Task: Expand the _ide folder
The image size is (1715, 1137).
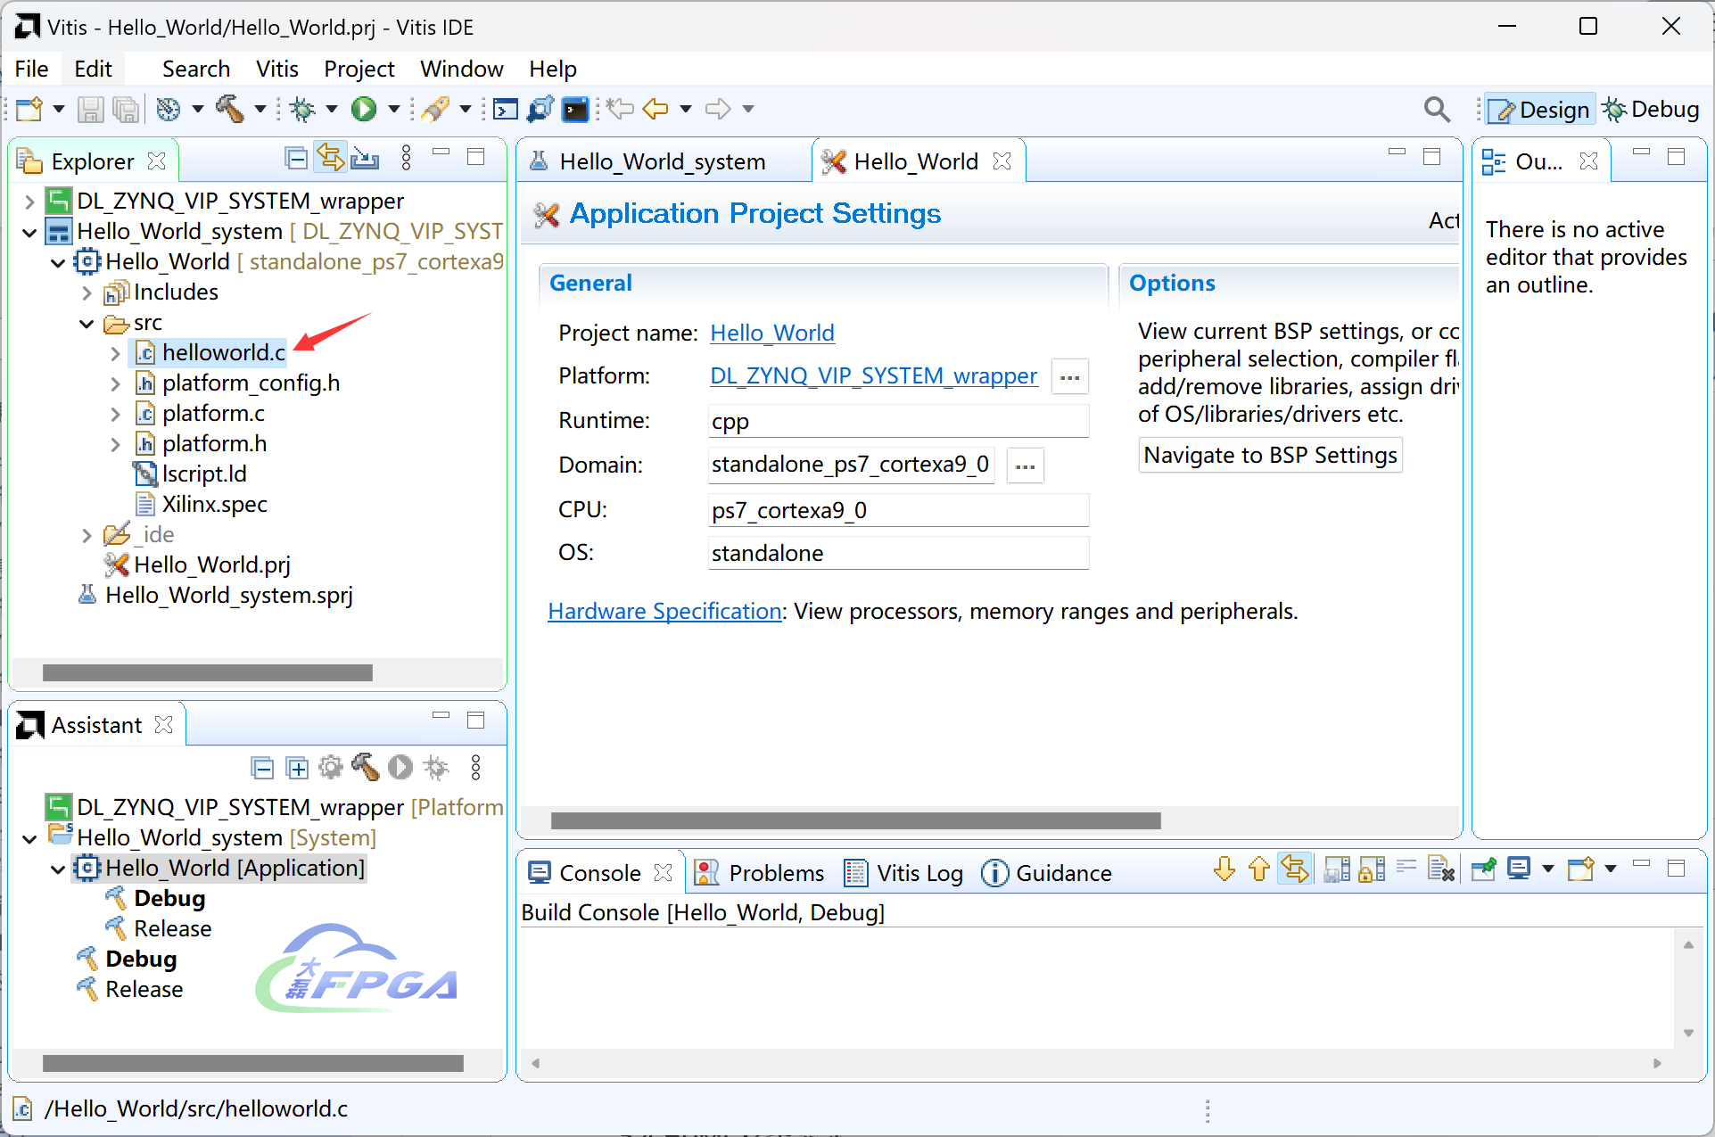Action: pos(87,535)
